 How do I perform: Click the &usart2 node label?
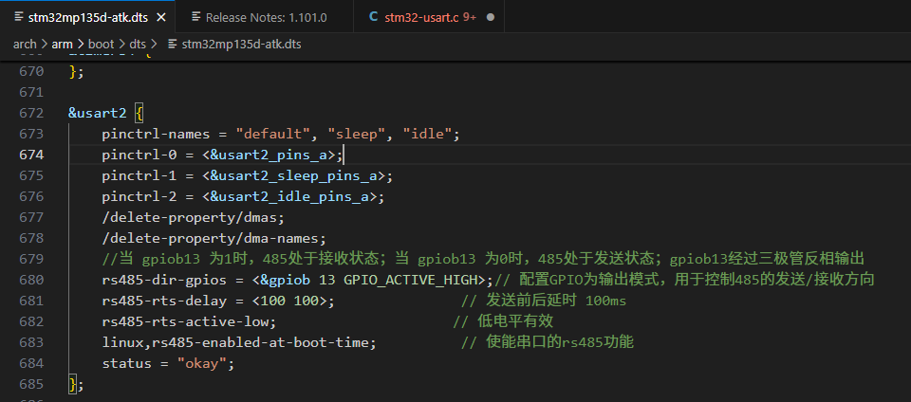(97, 113)
